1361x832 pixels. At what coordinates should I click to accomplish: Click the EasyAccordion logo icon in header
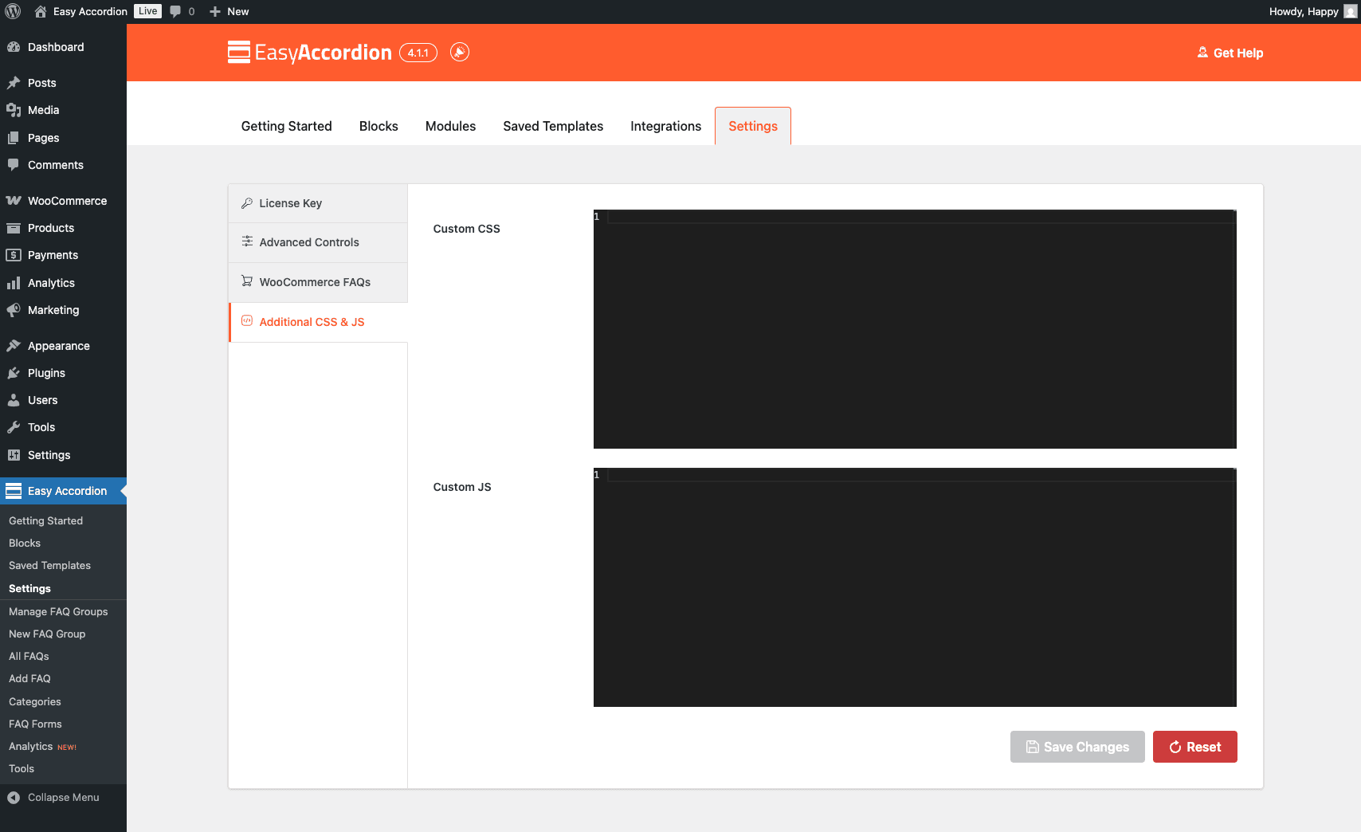(239, 52)
